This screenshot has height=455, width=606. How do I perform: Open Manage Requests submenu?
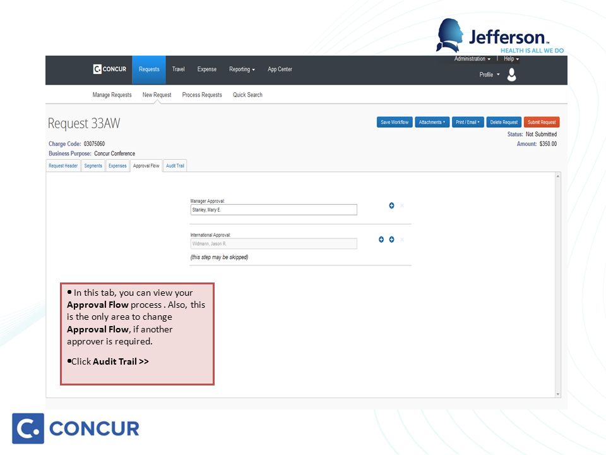112,95
